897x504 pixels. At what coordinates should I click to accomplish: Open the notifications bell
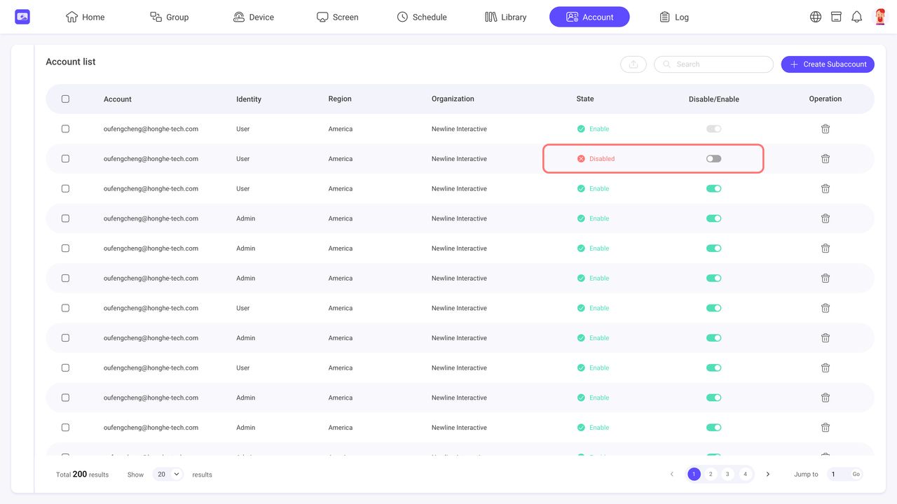coord(856,17)
